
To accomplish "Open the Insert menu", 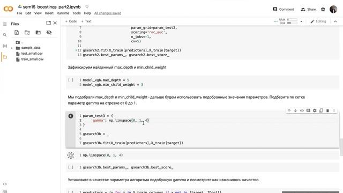I will 49,13.
